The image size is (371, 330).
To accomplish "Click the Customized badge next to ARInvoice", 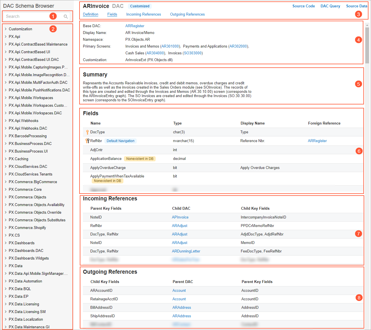I will (x=140, y=6).
